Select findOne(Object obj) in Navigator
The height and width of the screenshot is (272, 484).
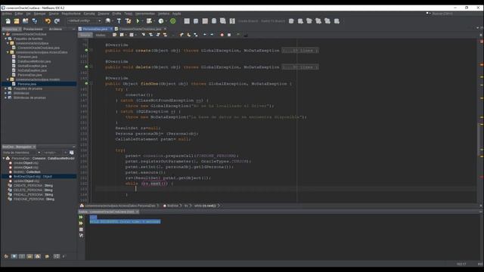(x=33, y=176)
